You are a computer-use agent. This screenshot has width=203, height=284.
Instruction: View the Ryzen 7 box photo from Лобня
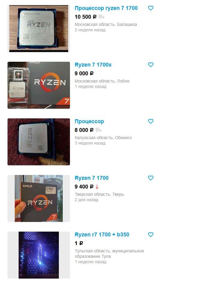coord(39,85)
